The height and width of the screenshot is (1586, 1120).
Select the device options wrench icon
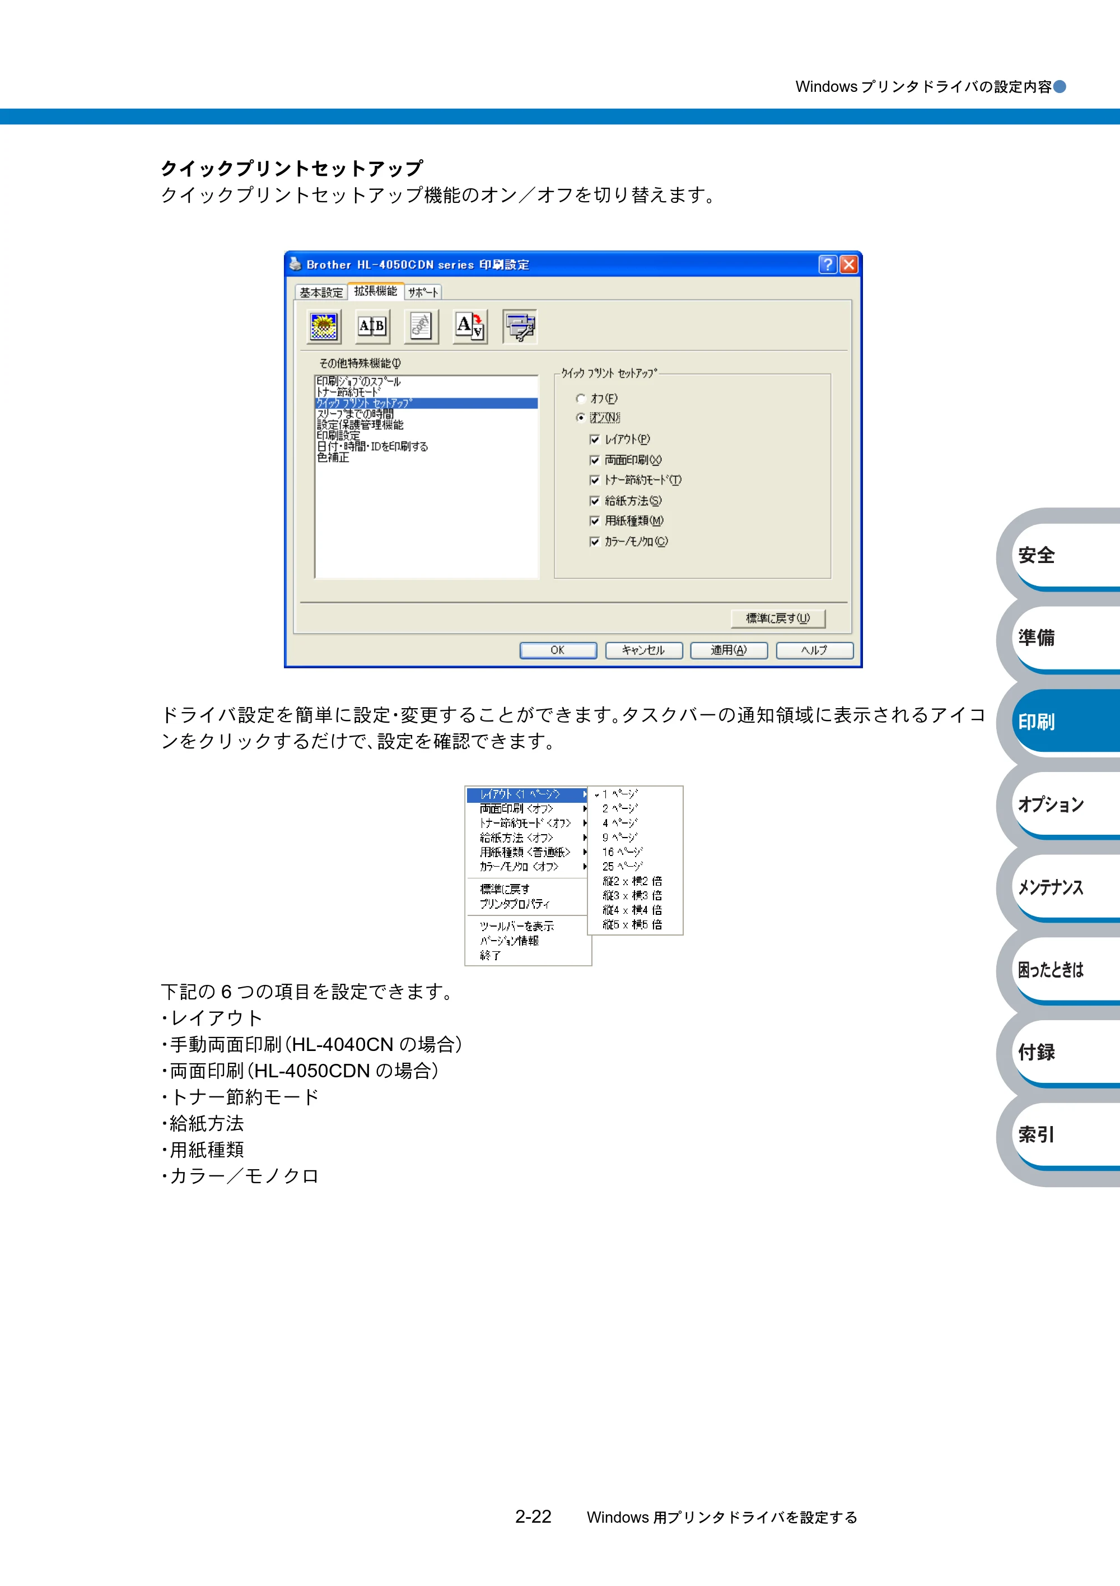[x=520, y=327]
